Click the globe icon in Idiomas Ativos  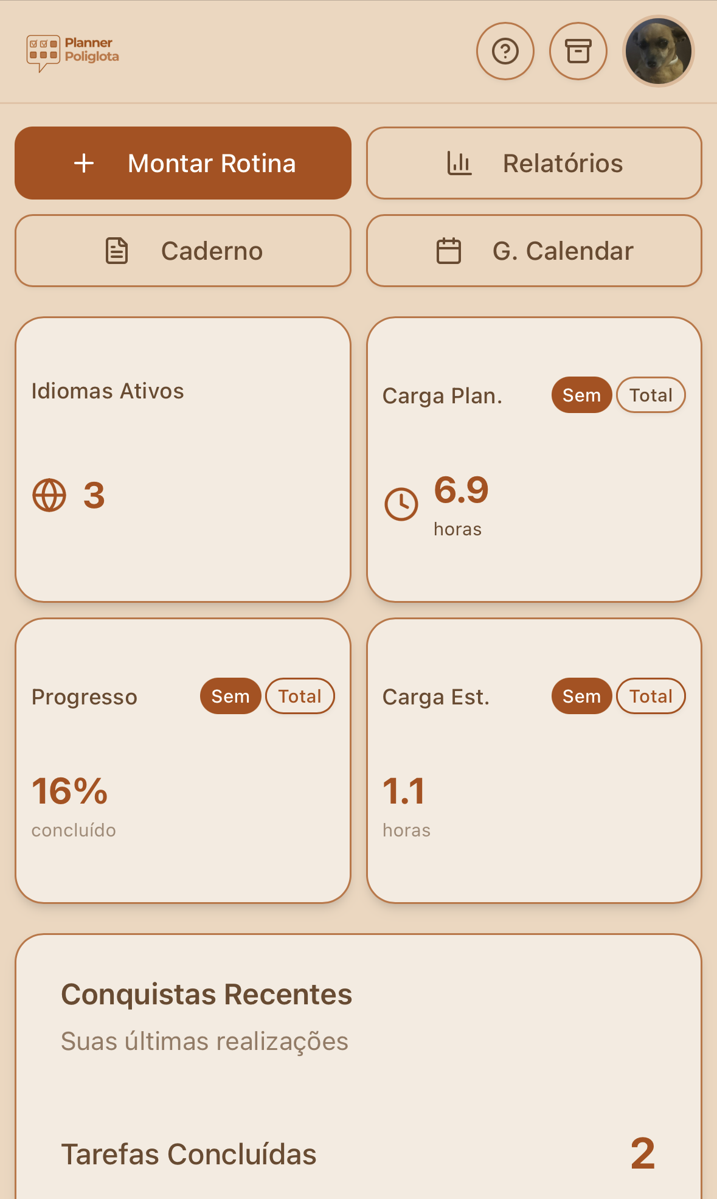coord(49,495)
